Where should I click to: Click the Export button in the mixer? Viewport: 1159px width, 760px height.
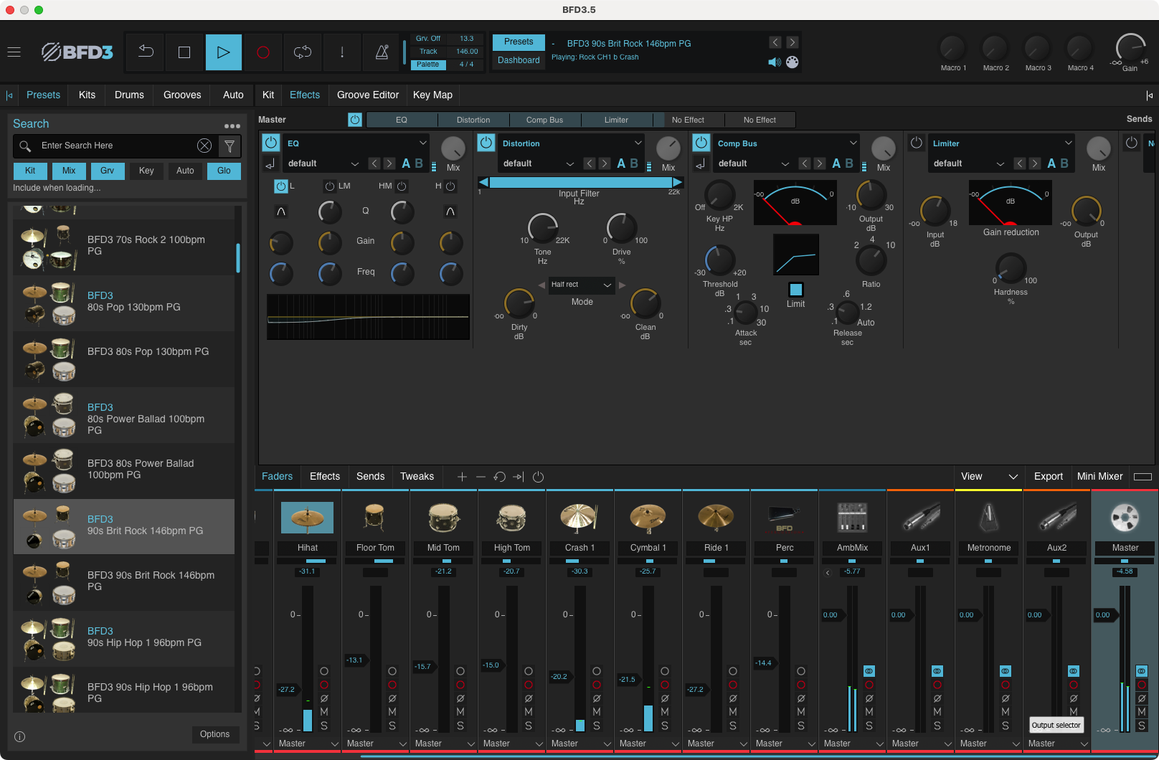coord(1048,476)
